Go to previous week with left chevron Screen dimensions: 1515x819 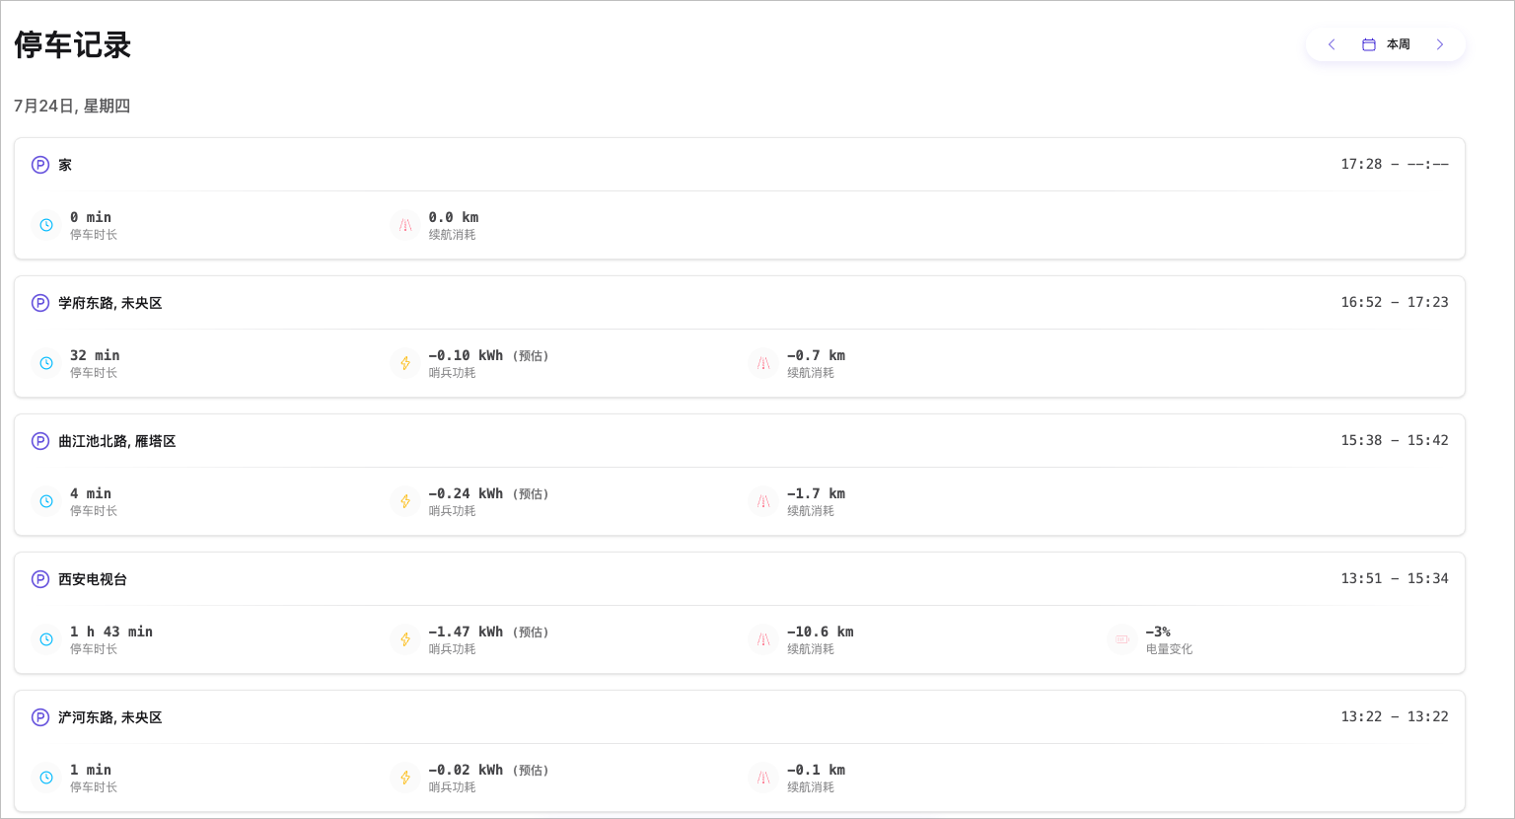point(1332,44)
